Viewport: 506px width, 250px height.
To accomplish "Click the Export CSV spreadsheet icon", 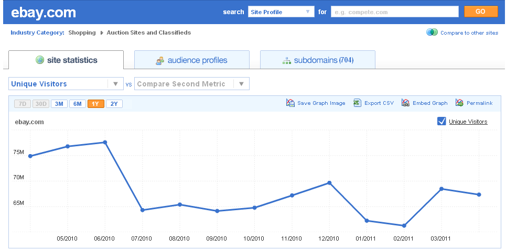I will (357, 103).
